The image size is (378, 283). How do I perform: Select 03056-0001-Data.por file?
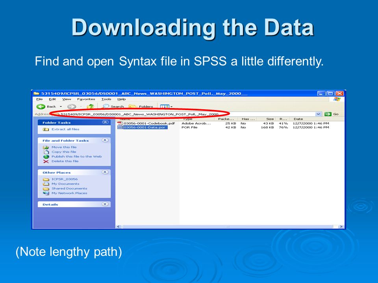pyautogui.click(x=145, y=127)
